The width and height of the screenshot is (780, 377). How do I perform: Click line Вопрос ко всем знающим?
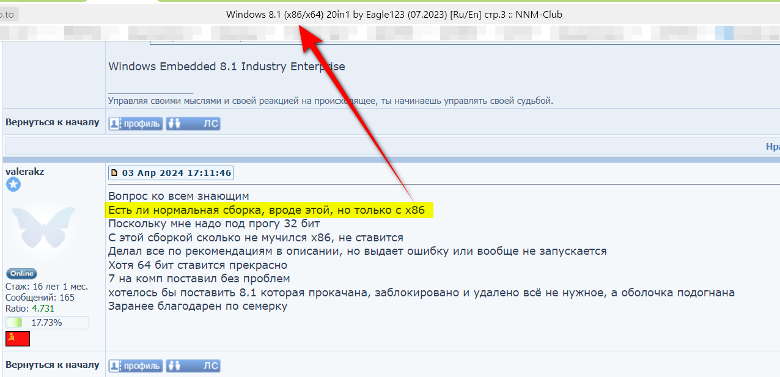[x=179, y=196]
